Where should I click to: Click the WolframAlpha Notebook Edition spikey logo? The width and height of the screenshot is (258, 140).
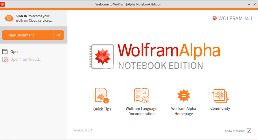coord(102,56)
